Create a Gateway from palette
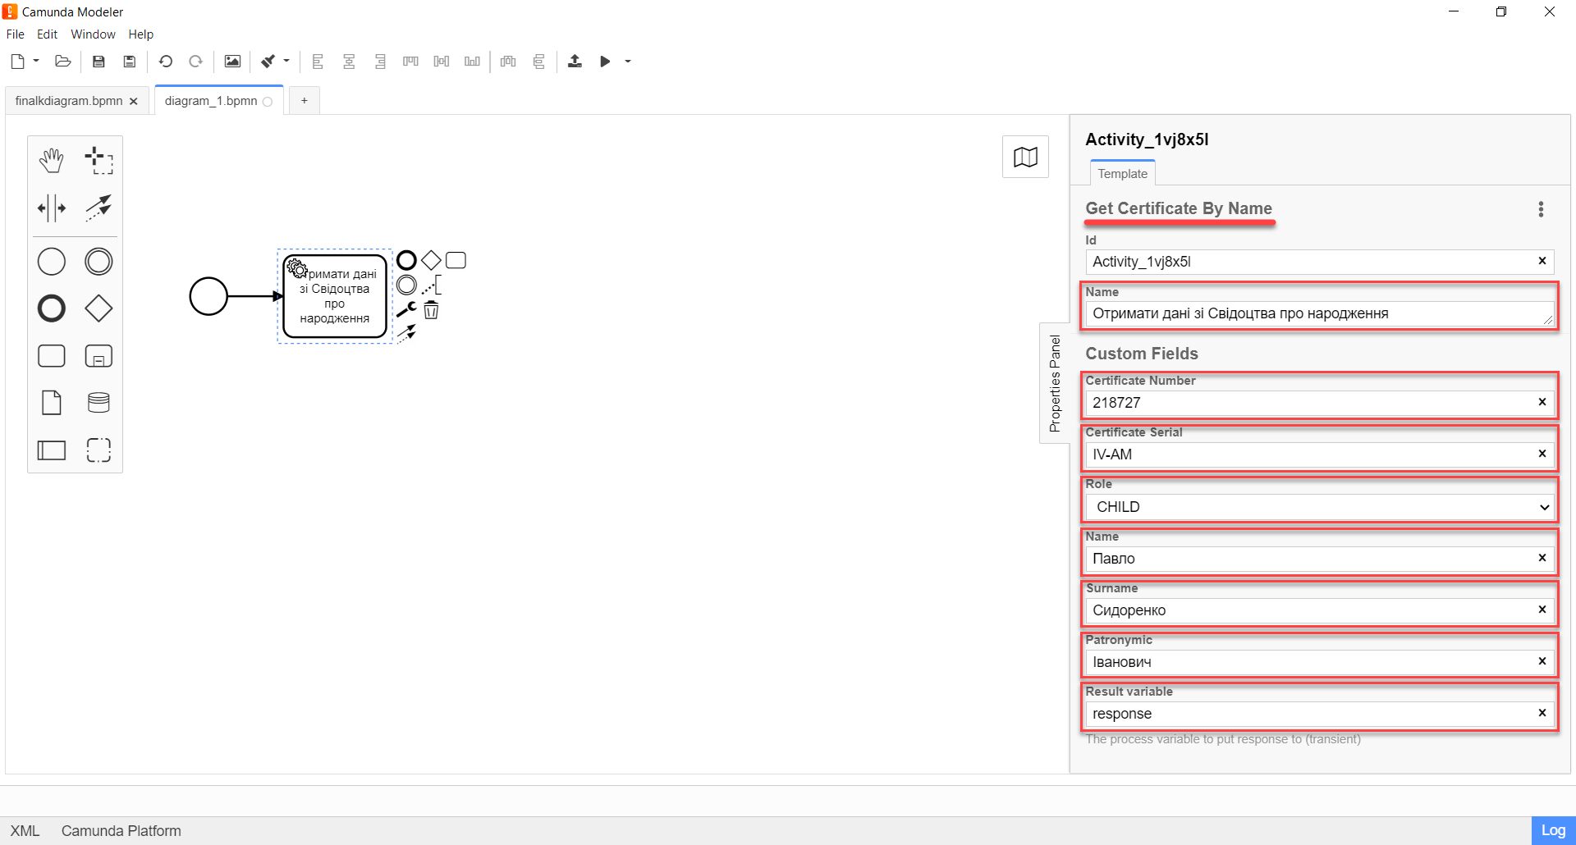Image resolution: width=1576 pixels, height=845 pixels. pyautogui.click(x=98, y=308)
